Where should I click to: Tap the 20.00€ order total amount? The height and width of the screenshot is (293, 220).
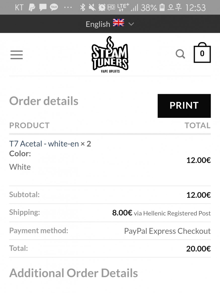tap(198, 249)
